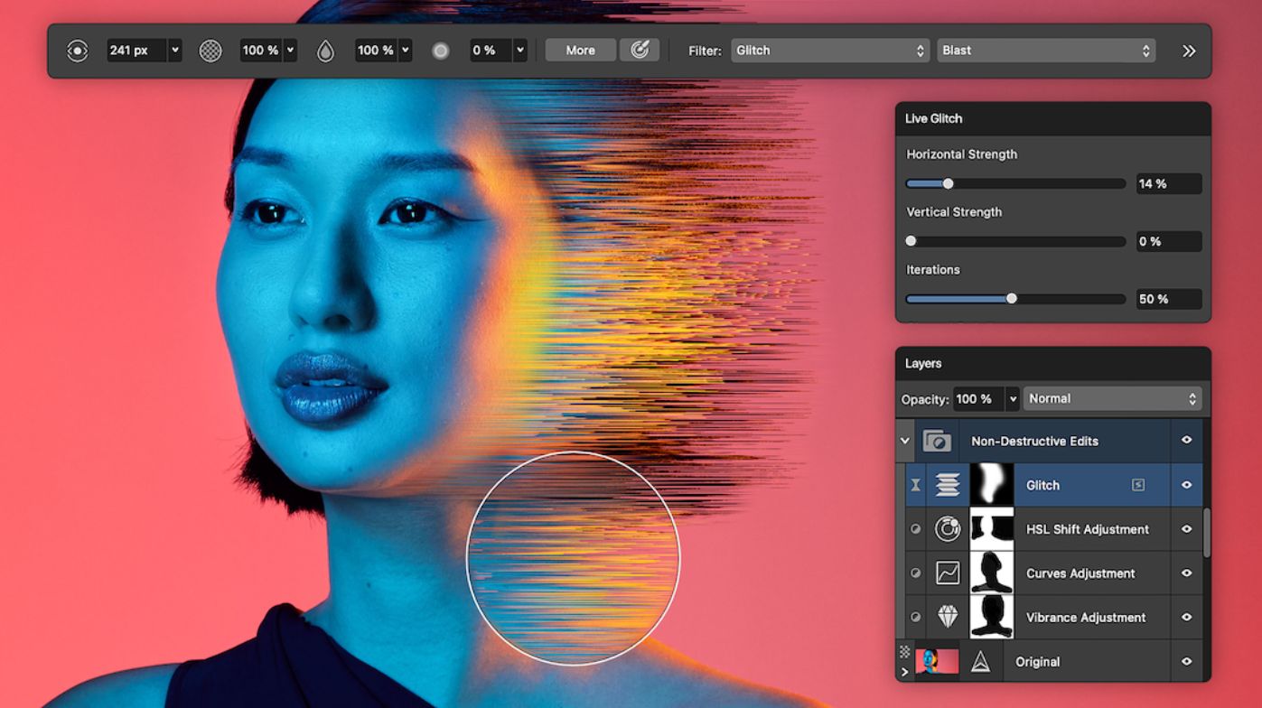
Task: Select the flow droplet icon in the toolbar
Action: 325,51
